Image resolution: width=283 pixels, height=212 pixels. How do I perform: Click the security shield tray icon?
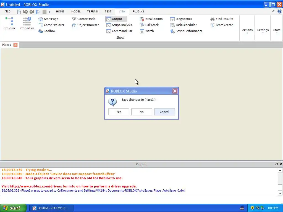[x=252, y=208]
